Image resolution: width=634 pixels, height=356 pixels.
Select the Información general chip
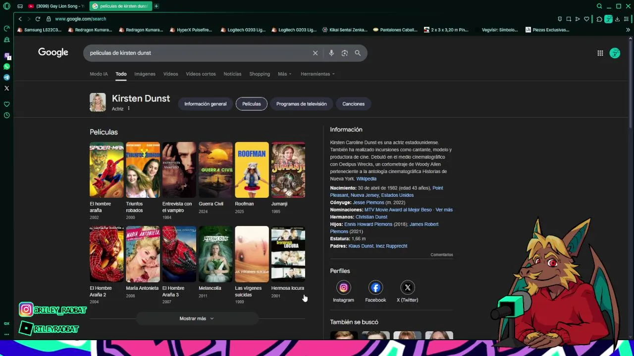click(206, 104)
